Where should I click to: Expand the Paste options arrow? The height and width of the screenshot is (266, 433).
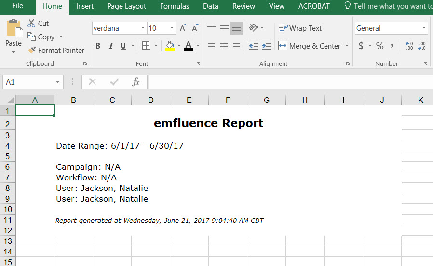point(14,52)
